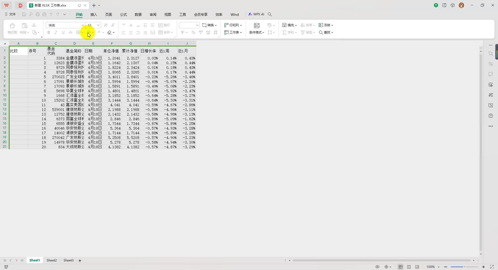
Task: Select column D header
Action: click(x=74, y=43)
